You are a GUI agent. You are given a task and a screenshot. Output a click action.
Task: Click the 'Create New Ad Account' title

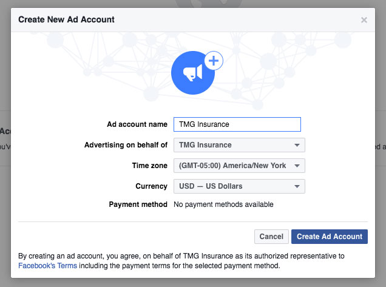66,19
